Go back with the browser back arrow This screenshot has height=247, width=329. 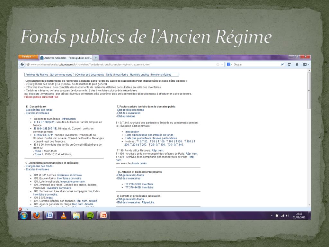coord(22,64)
